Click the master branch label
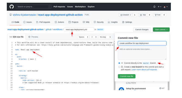 100,30
